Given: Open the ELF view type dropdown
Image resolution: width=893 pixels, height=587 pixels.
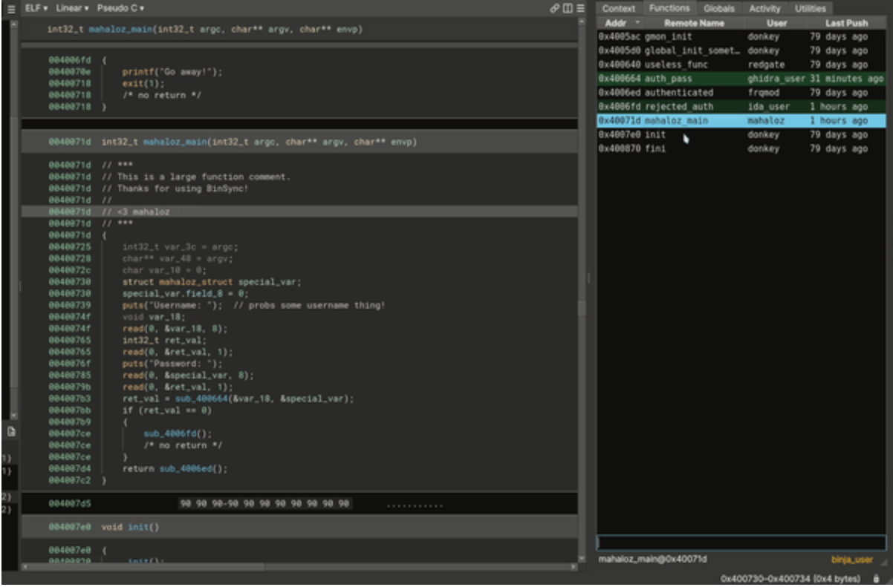Looking at the screenshot, I should click(36, 7).
